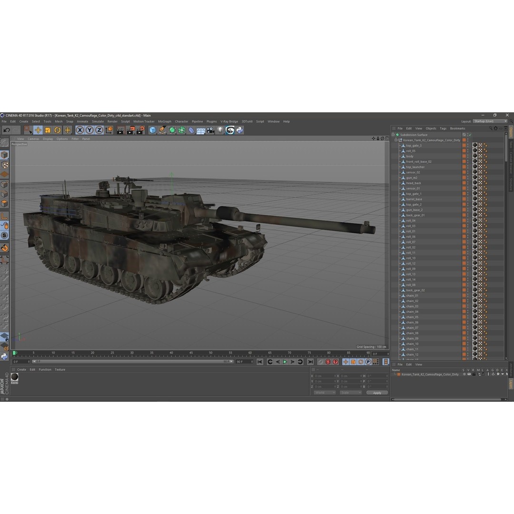Toggle the coordinate system icon
The width and height of the screenshot is (514, 514).
(x=109, y=130)
